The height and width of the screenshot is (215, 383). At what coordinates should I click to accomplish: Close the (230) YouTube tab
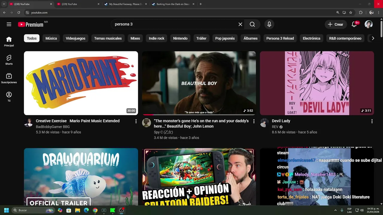(51, 4)
